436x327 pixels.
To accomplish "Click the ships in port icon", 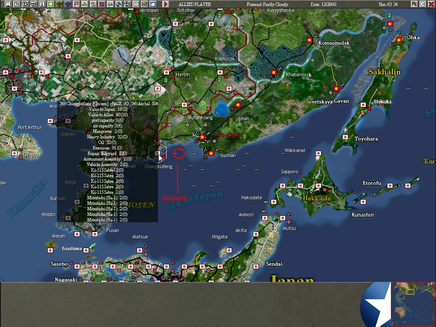I will coord(110,4).
